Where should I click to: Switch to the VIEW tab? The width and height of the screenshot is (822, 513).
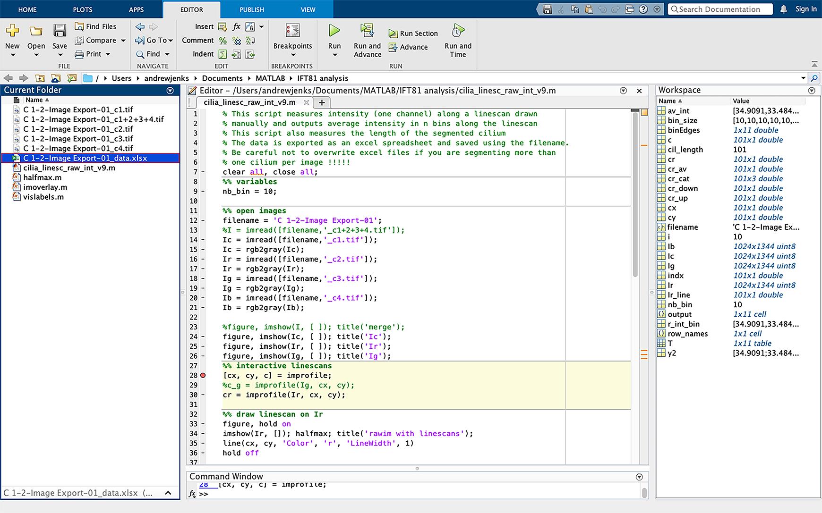click(308, 9)
